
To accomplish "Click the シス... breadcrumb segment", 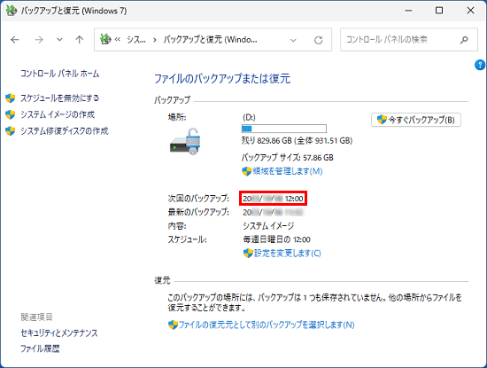I will (136, 40).
